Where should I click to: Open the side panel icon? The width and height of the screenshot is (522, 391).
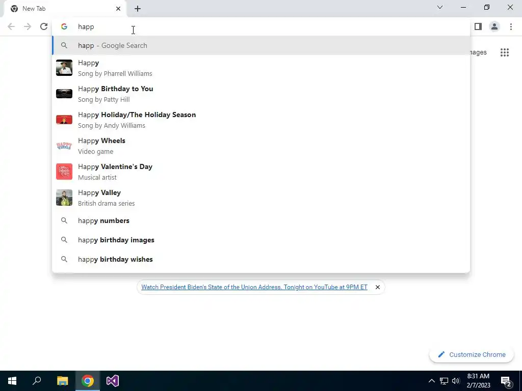point(478,26)
